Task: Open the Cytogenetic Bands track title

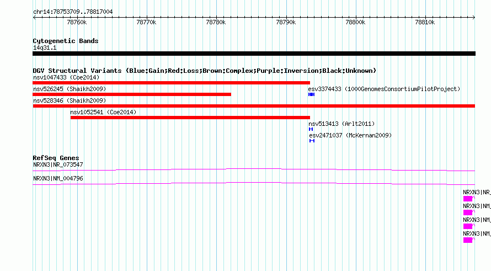Action: point(66,41)
